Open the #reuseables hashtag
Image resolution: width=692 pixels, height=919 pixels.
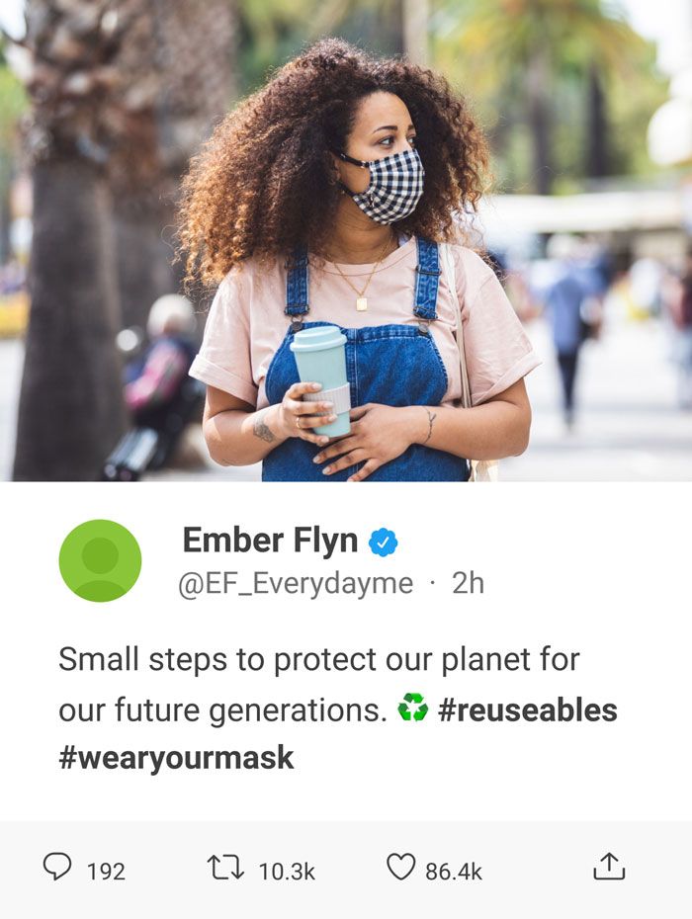tap(527, 710)
